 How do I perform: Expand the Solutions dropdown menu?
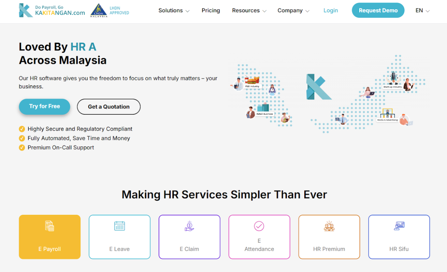tap(174, 10)
